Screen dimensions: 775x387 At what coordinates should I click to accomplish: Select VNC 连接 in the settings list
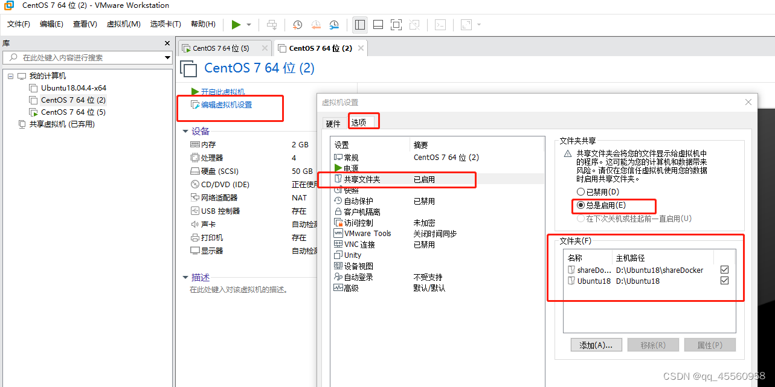point(360,245)
